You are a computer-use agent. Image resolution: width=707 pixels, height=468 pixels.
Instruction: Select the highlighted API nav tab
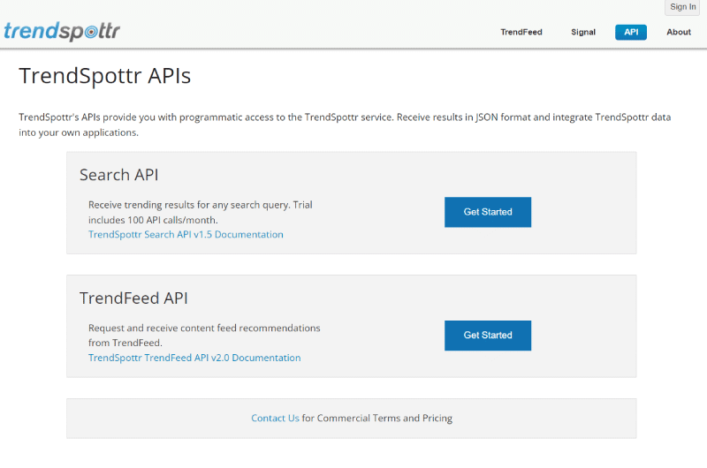(631, 32)
